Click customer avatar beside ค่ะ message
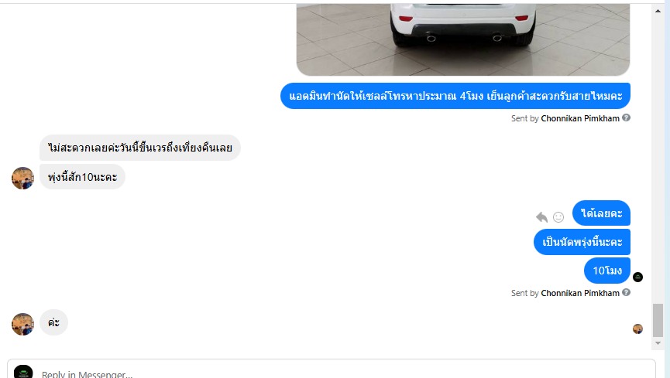Screen dimensions: 670x378 click(22, 324)
